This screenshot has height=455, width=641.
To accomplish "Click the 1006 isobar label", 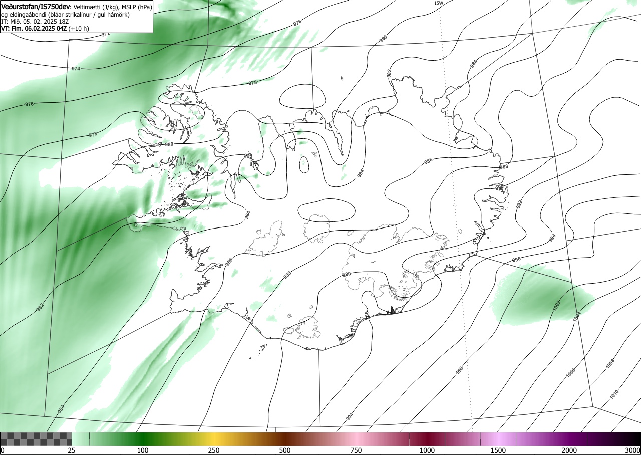I will click(571, 372).
